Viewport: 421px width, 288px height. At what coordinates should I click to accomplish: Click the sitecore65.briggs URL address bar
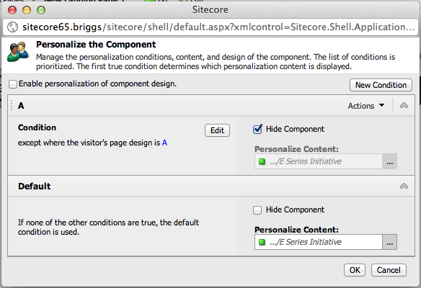[x=211, y=27]
